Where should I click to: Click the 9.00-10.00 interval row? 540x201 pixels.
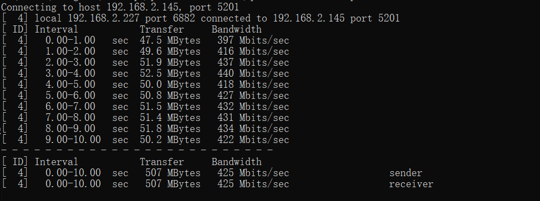tap(145, 140)
